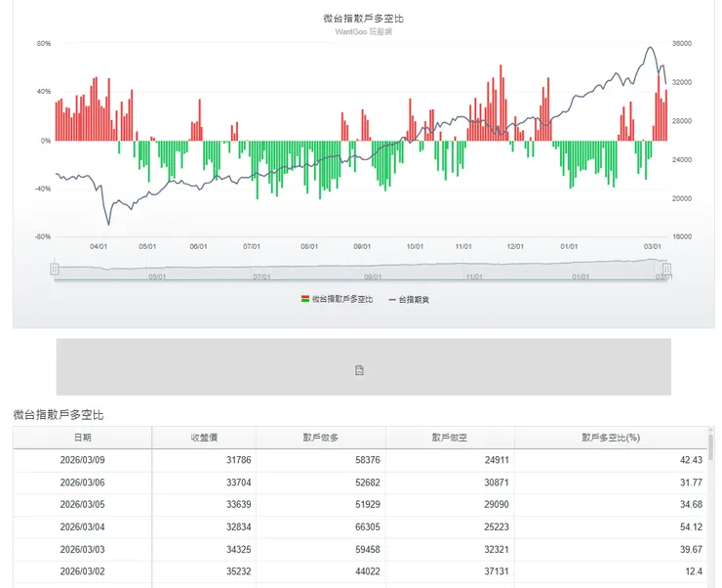Sort by 日期 column header
The width and height of the screenshot is (722, 588).
(82, 438)
